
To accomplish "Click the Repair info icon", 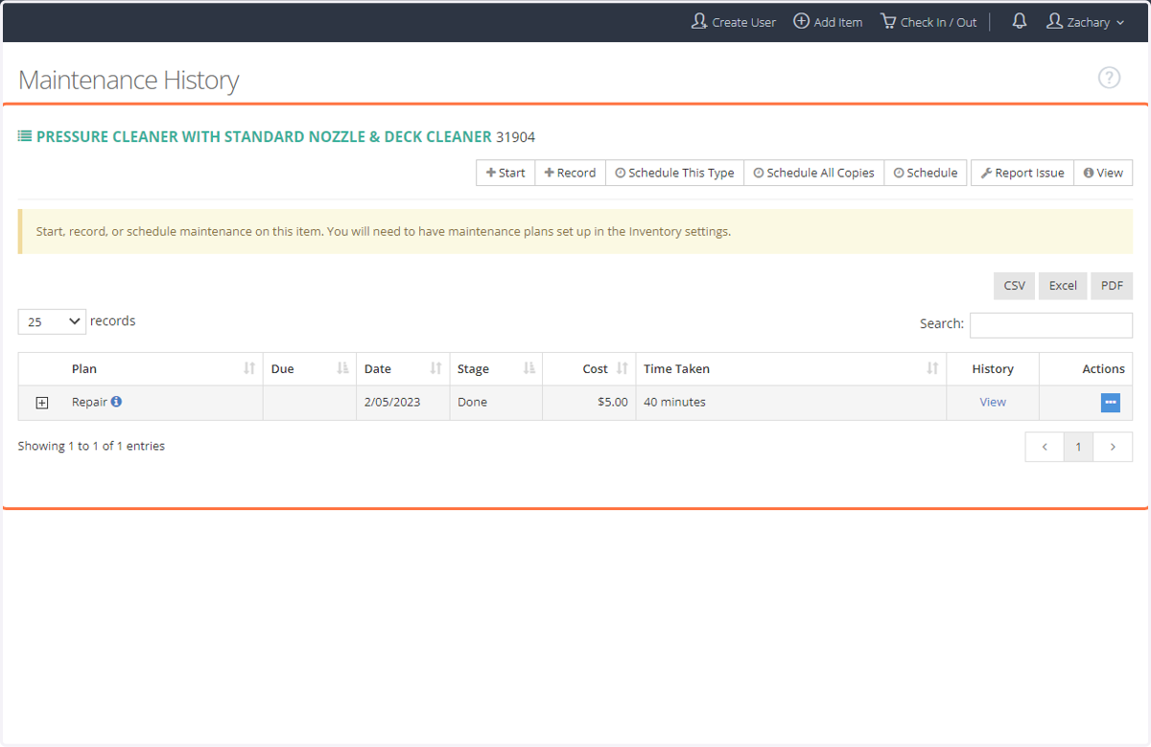I will (x=116, y=402).
